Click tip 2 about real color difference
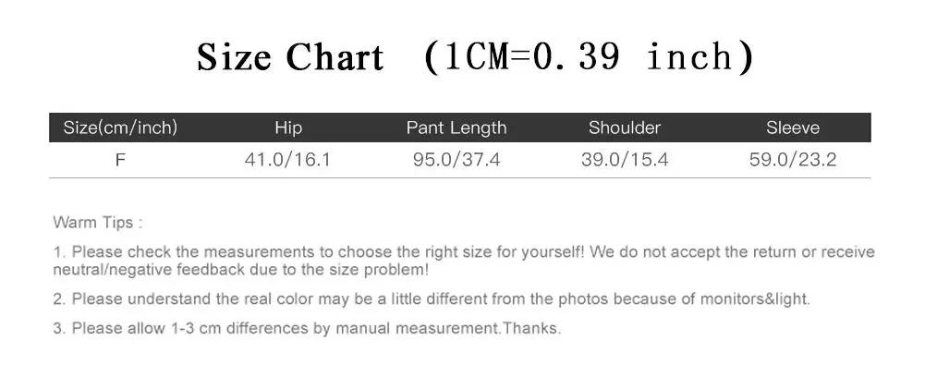This screenshot has width=925, height=365. coord(432,299)
